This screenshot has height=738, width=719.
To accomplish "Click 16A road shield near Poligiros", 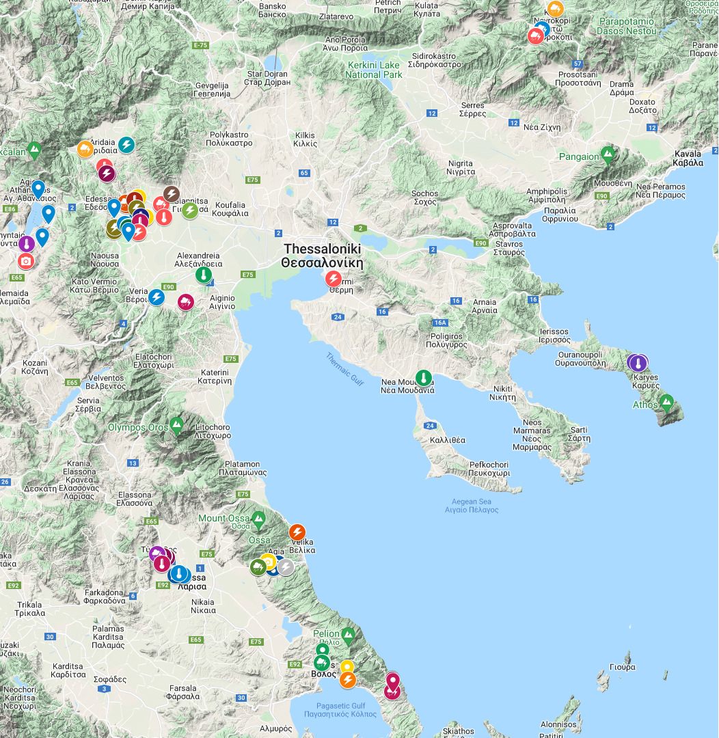I will (x=439, y=323).
